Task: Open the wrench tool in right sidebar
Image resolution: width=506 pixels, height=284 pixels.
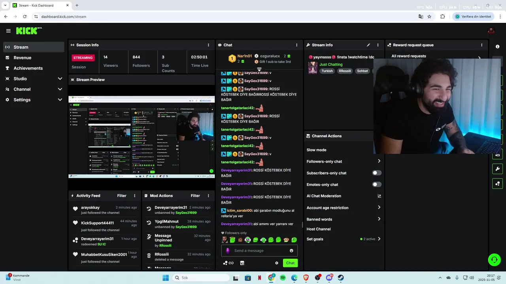Action: pyautogui.click(x=497, y=169)
